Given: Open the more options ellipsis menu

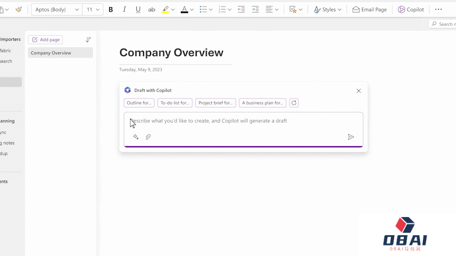Looking at the screenshot, I should coord(438,9).
